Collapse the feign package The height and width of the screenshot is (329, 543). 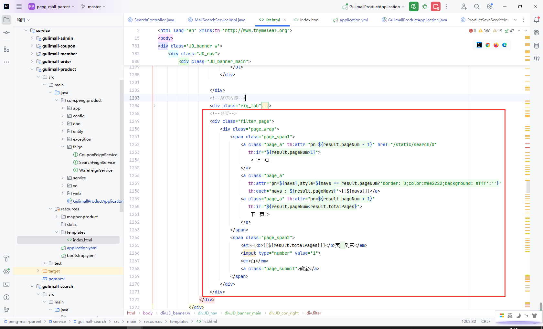point(63,147)
